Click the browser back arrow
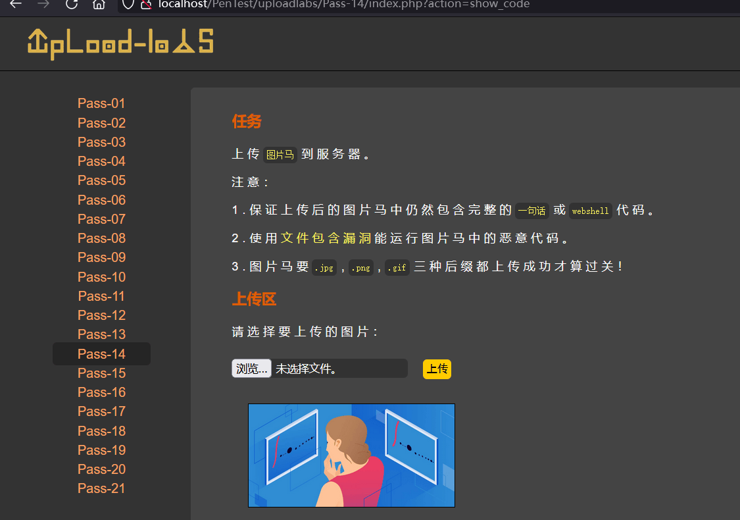 (x=16, y=4)
